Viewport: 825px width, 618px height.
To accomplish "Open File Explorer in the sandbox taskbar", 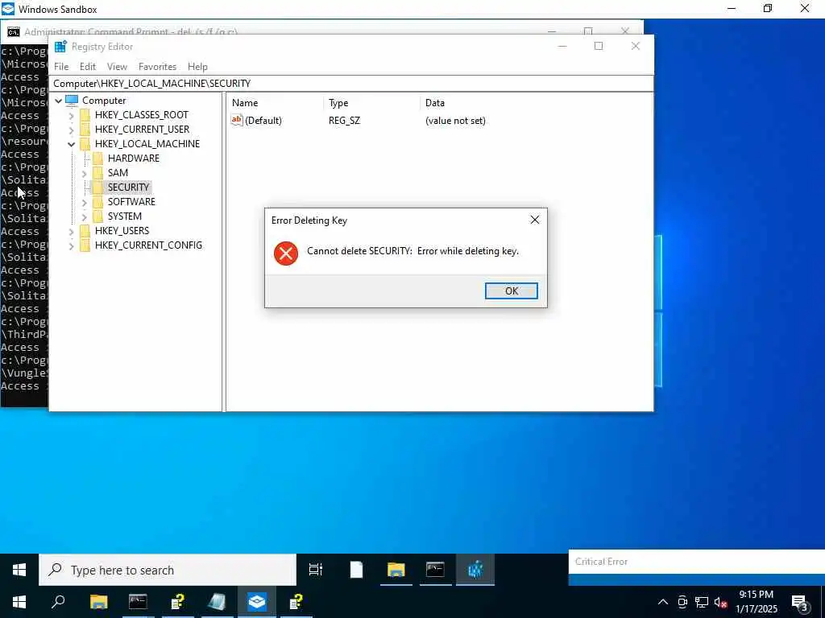I will pyautogui.click(x=396, y=570).
